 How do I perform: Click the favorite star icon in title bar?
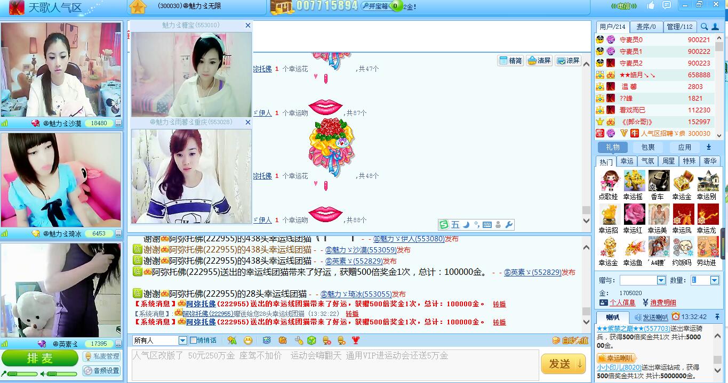(x=138, y=7)
